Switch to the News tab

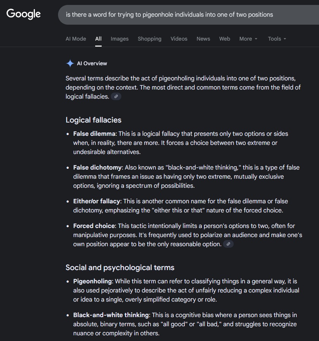pyautogui.click(x=203, y=39)
